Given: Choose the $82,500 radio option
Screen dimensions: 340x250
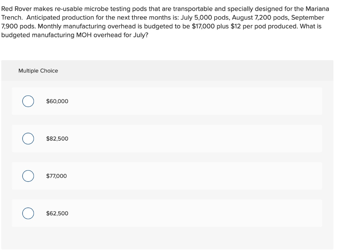Looking at the screenshot, I should pos(28,139).
